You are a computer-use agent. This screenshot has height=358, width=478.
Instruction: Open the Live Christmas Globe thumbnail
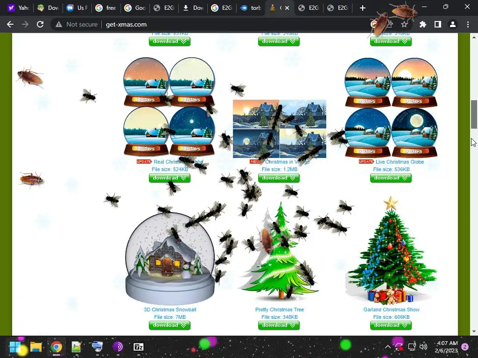coord(391,107)
